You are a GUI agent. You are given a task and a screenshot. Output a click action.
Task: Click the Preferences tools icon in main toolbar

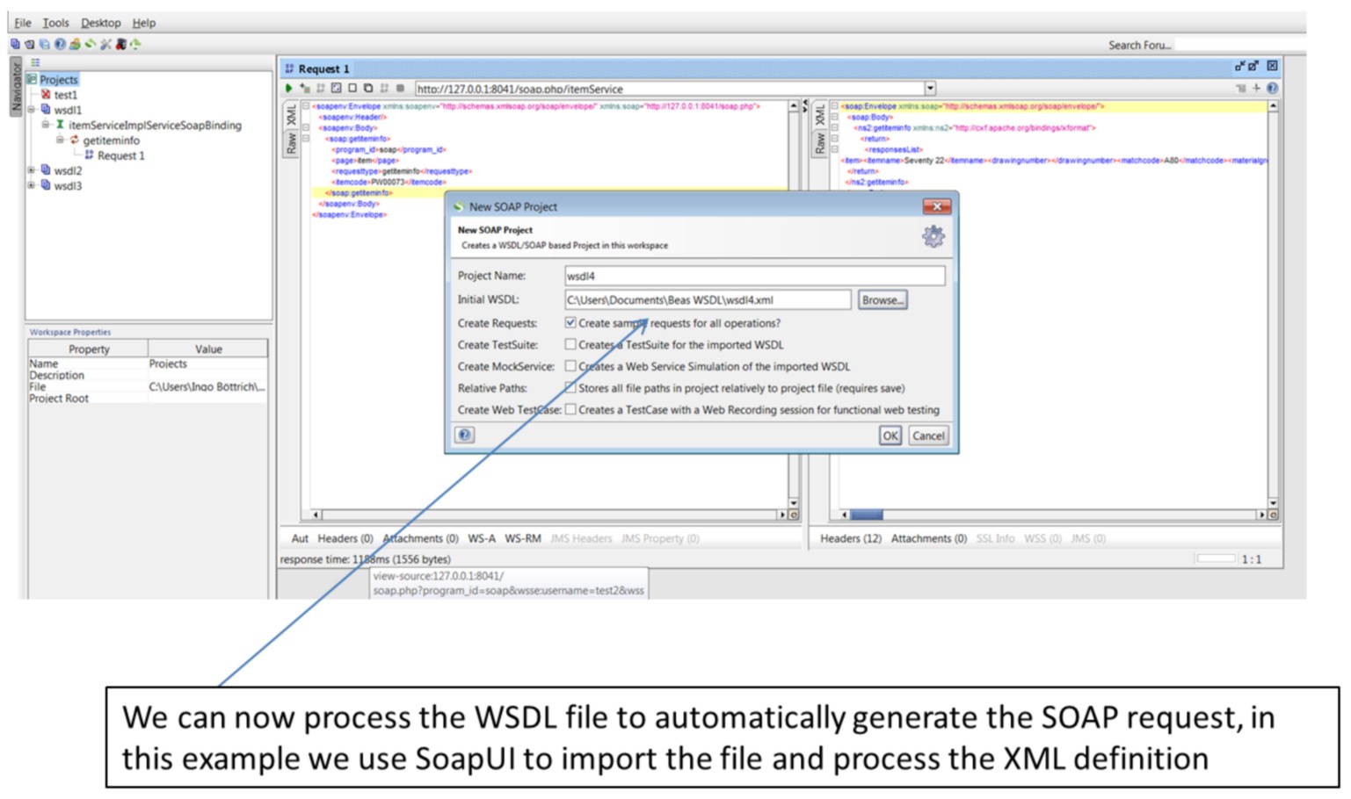coord(105,44)
